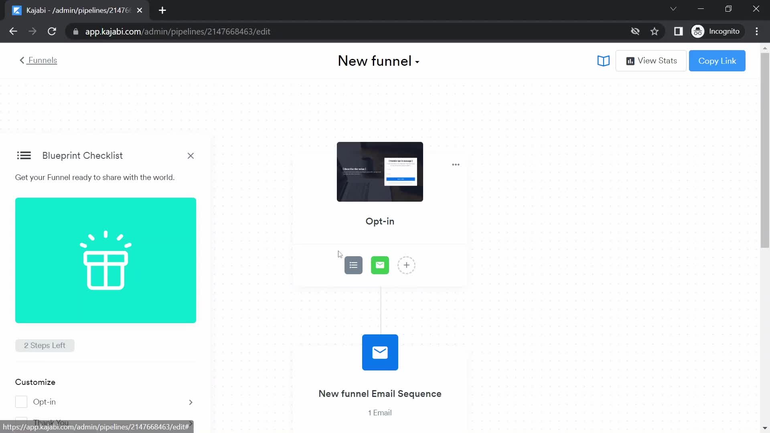Expand the Funnels back navigation menu
This screenshot has height=433, width=770.
coord(38,60)
